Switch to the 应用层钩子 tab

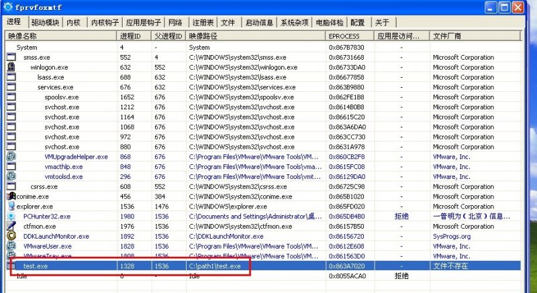(x=143, y=23)
